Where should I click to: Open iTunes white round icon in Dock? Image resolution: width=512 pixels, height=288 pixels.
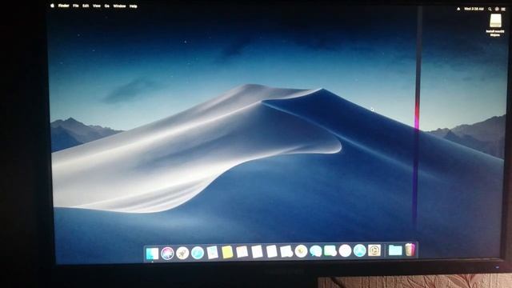pos(345,250)
